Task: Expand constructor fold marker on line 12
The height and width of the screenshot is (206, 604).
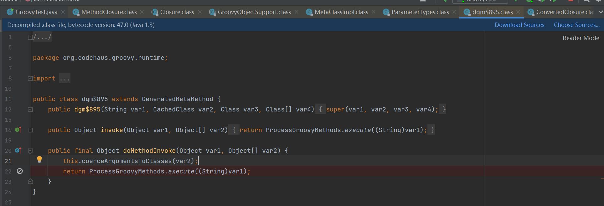Action: 30,110
